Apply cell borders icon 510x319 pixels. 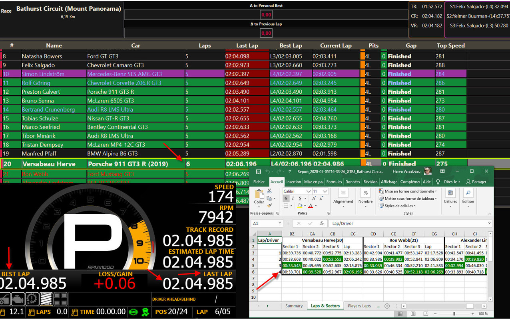click(x=286, y=206)
